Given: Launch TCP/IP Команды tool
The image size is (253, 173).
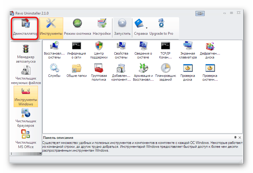Looking at the screenshot, I should pyautogui.click(x=166, y=50).
